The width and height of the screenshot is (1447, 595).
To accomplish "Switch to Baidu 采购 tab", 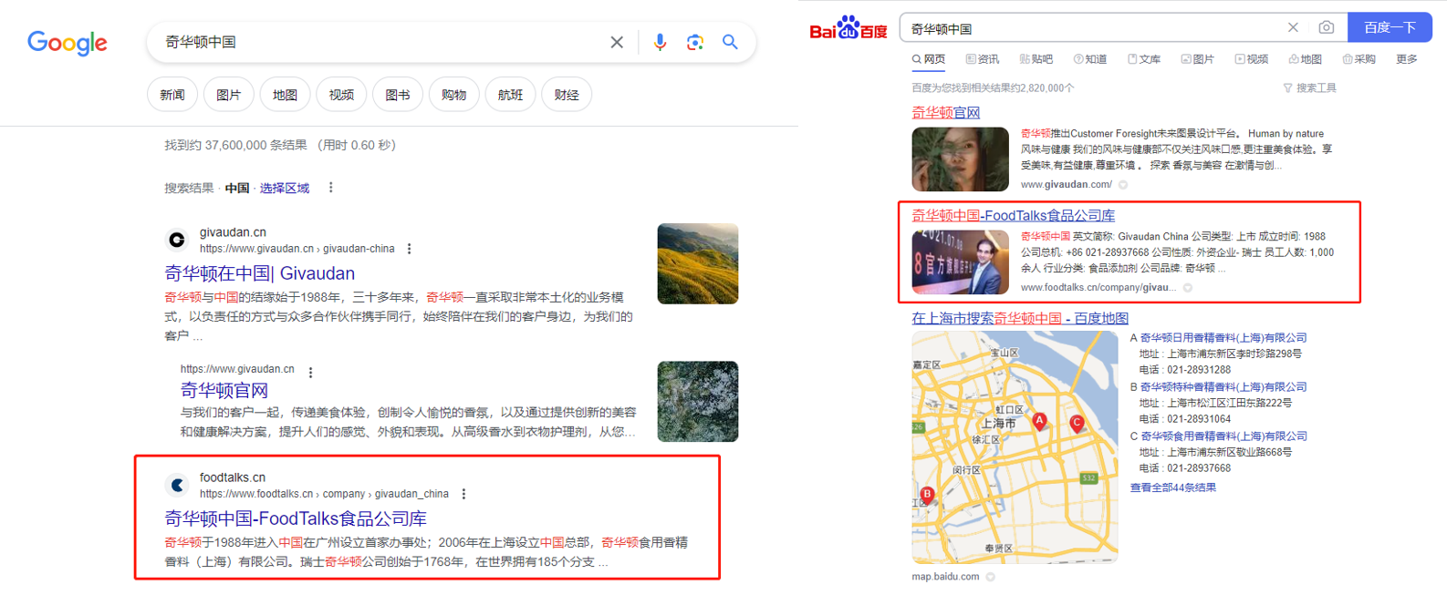I will [1359, 59].
